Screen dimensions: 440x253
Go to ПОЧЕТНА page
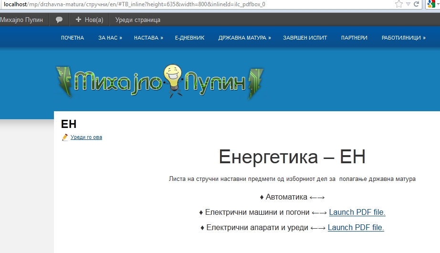click(x=73, y=38)
